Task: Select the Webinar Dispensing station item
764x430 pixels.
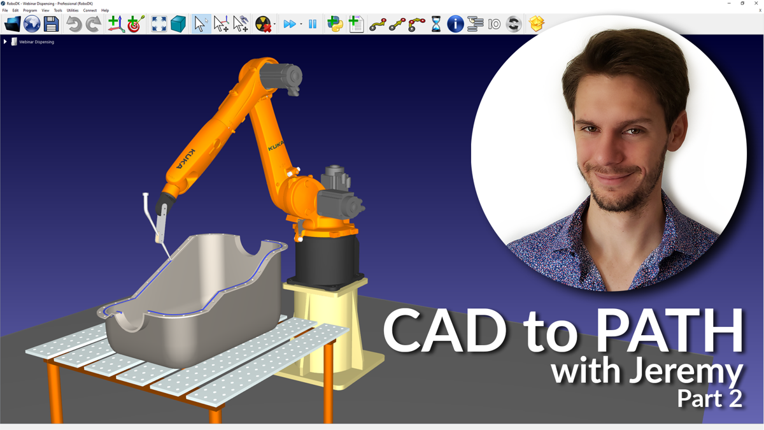Action: tap(36, 42)
